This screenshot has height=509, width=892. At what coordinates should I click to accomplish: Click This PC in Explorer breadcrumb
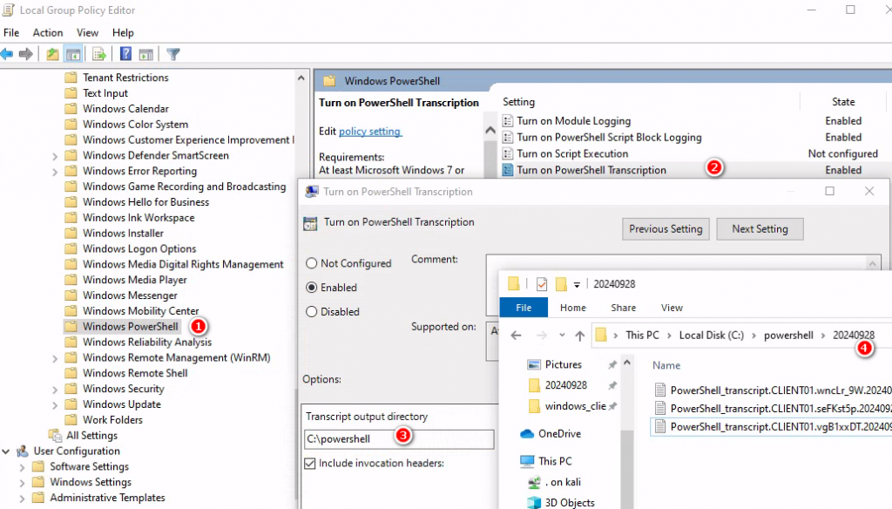pyautogui.click(x=642, y=336)
